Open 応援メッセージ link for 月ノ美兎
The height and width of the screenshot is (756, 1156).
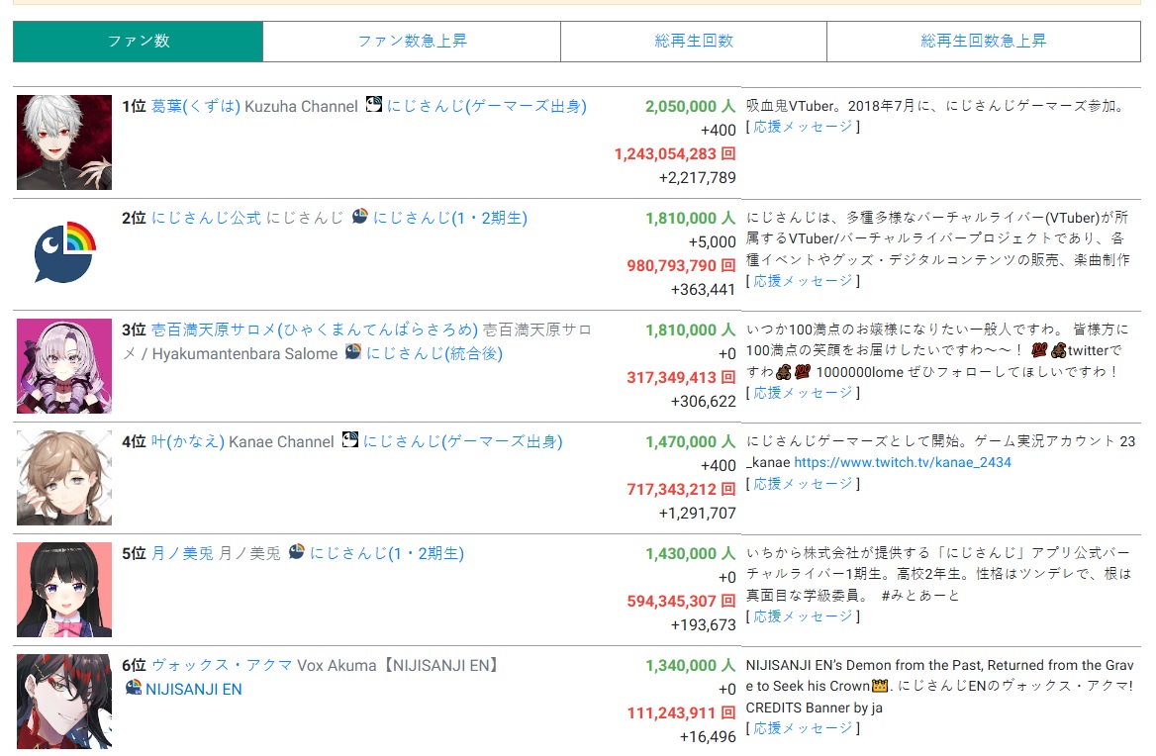pos(803,616)
